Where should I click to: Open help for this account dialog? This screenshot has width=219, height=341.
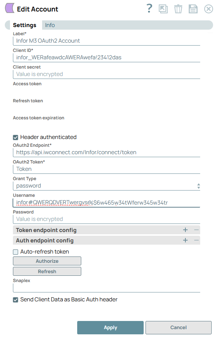149,9
